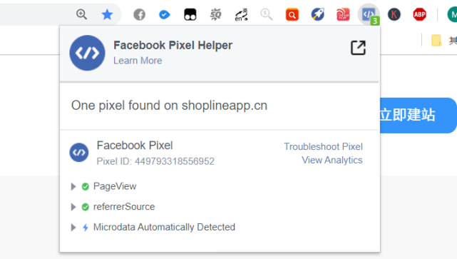Expand the referrerSource event row
The width and height of the screenshot is (457, 259).
coord(73,207)
